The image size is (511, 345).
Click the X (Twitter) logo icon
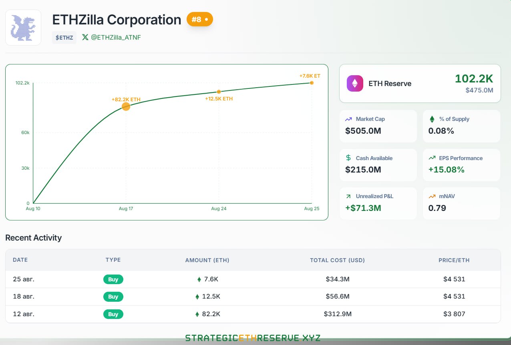click(x=85, y=37)
